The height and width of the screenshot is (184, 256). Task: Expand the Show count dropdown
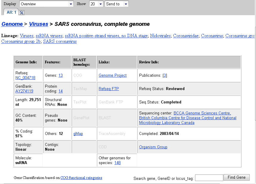[x=96, y=4]
